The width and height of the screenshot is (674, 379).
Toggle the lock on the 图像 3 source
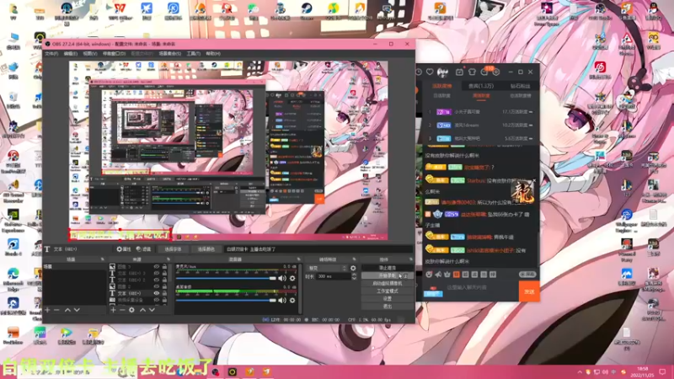click(x=164, y=267)
